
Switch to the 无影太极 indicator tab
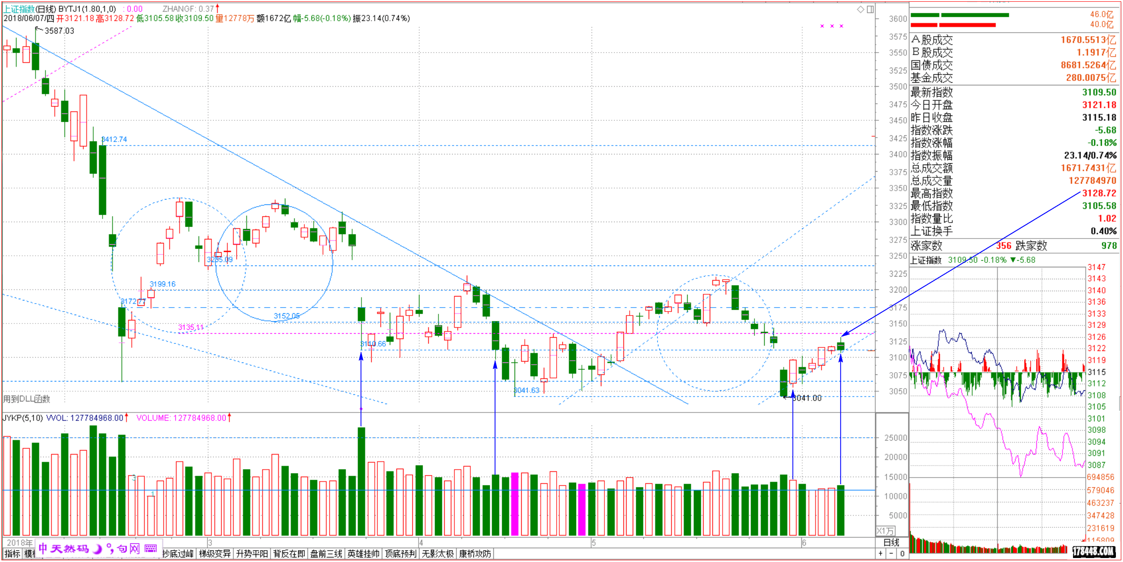point(438,554)
